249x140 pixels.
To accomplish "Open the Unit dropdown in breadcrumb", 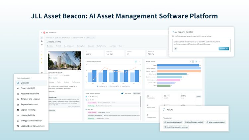I will 91,38.
